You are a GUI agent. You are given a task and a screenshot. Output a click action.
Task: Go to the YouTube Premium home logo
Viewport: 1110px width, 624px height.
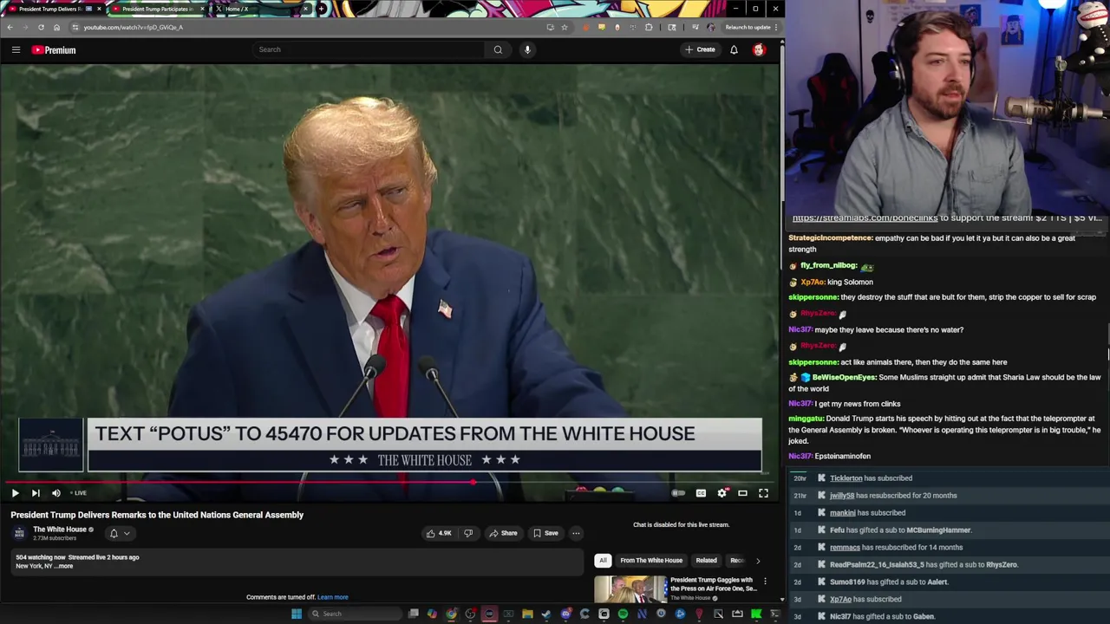54,49
